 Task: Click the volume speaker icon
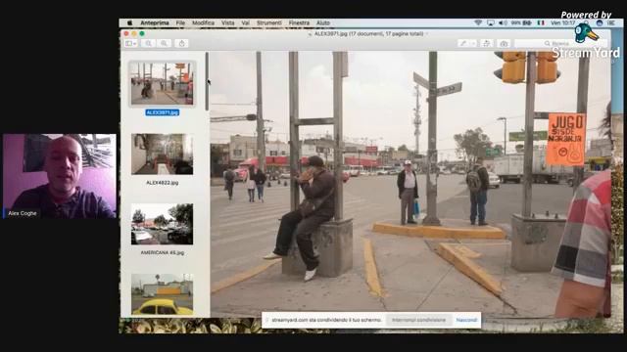pyautogui.click(x=503, y=23)
